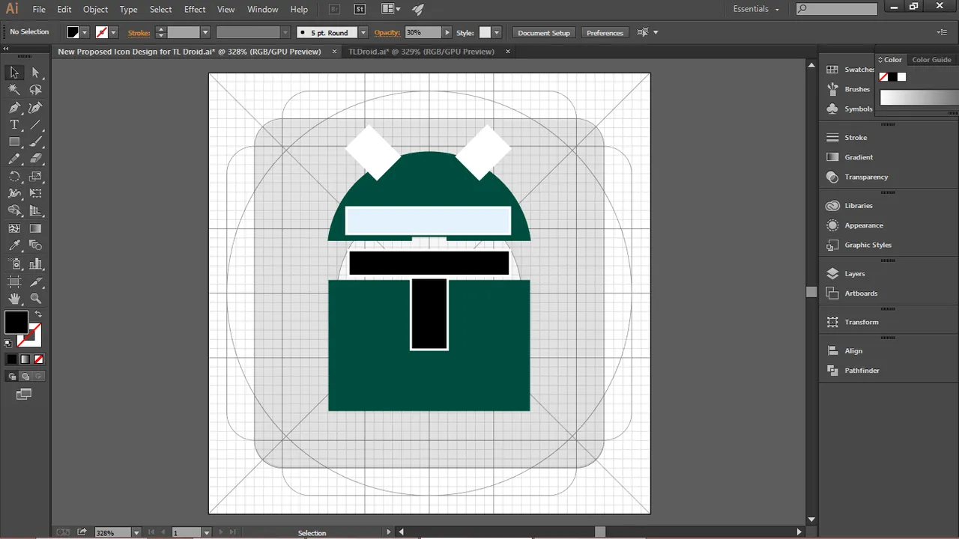Select the Mesh tool
The height and width of the screenshot is (539, 959).
click(14, 228)
